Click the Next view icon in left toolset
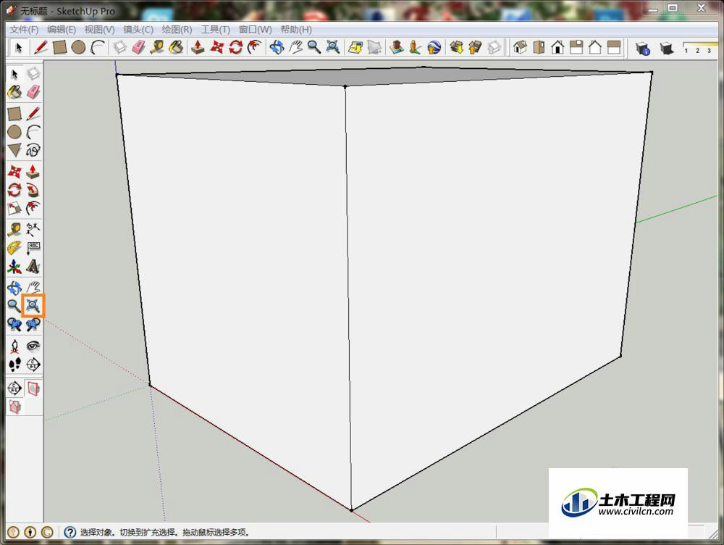Viewport: 724px width, 545px height. click(33, 325)
